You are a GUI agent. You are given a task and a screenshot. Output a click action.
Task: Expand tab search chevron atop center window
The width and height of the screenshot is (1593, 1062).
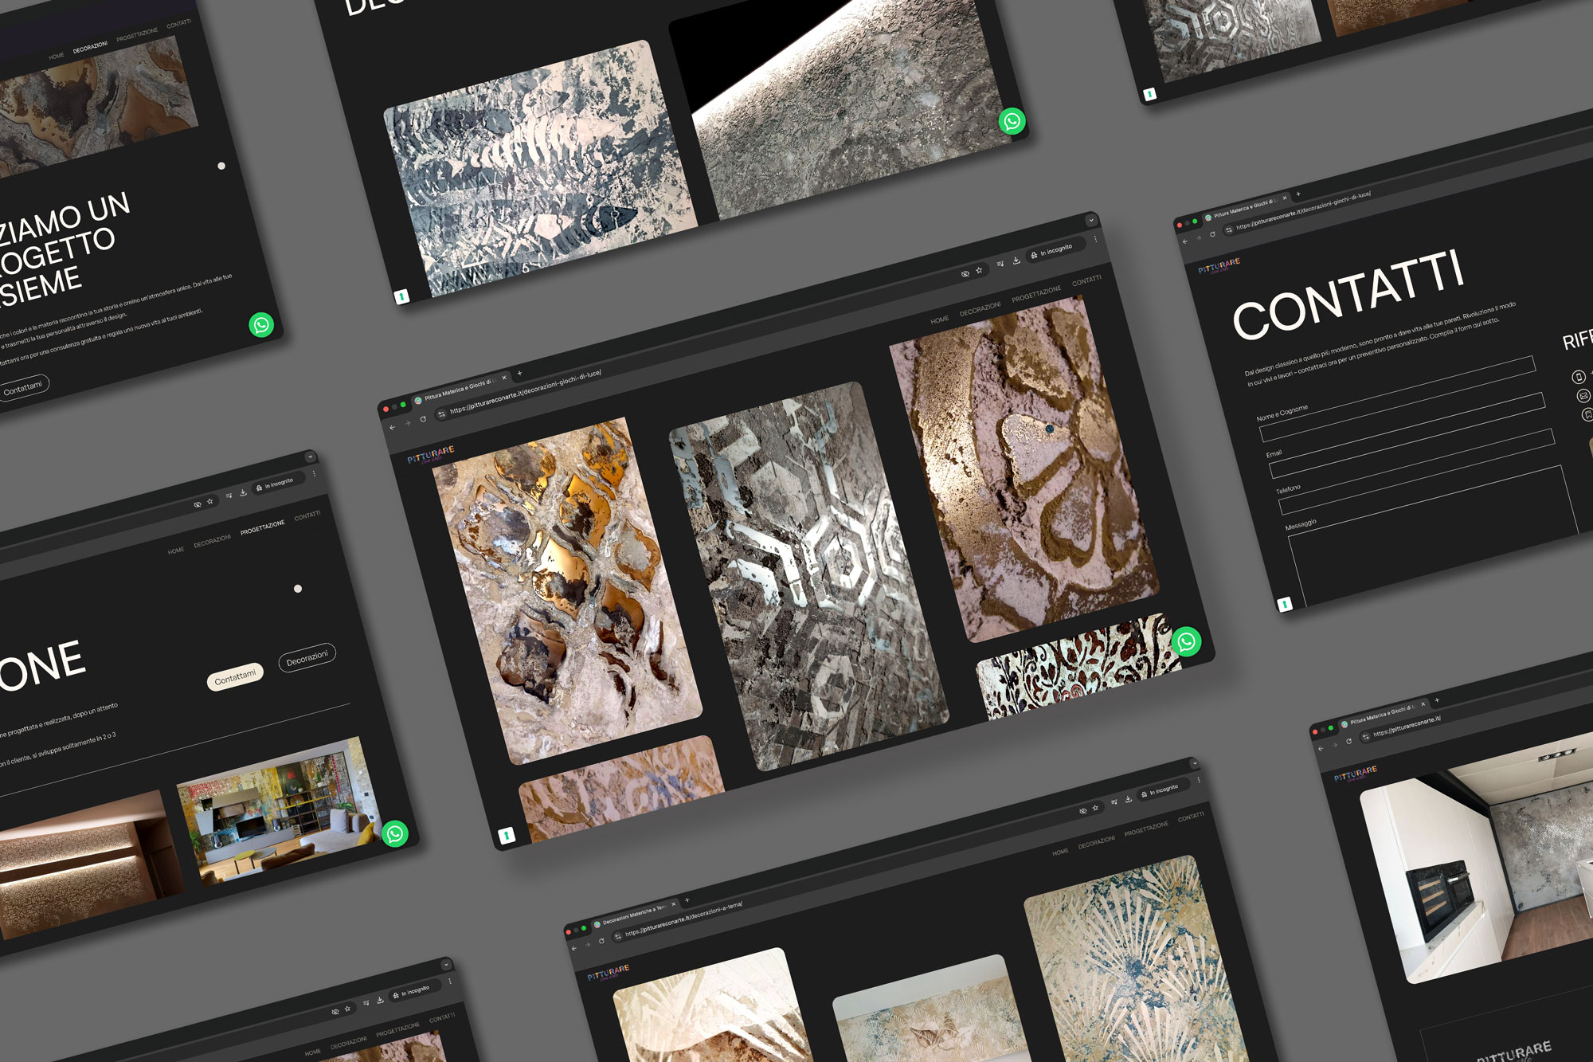tap(1091, 221)
